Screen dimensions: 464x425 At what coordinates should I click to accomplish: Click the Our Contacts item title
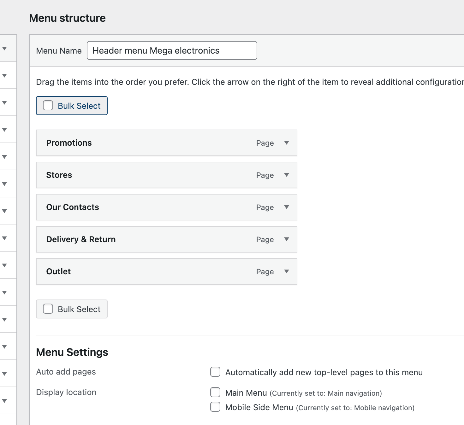[x=73, y=207]
